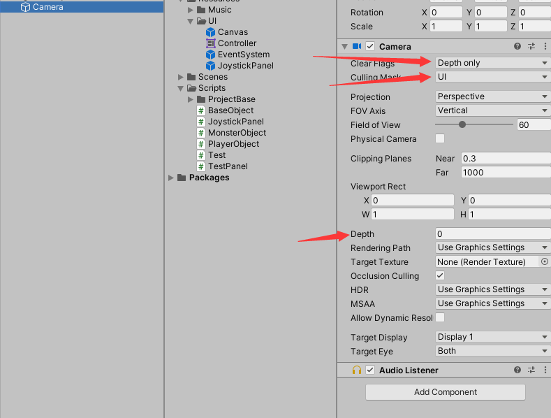Open Audio Listener context menu icon
Screen dimensions: 551x418
(545, 370)
